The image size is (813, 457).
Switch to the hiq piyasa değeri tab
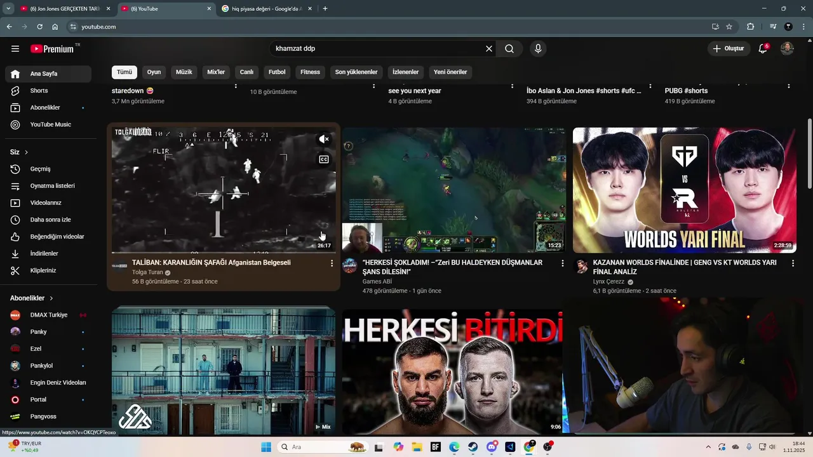coord(267,9)
